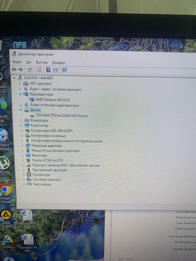Open the Light Alloy desktop icon
Viewport: 196px width, 261px height.
pyautogui.click(x=7, y=239)
